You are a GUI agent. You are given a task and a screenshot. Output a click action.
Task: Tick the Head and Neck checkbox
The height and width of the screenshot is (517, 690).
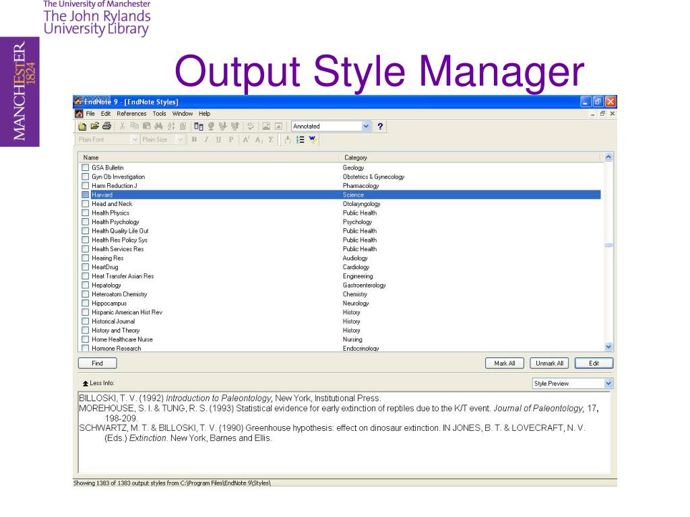pyautogui.click(x=86, y=203)
